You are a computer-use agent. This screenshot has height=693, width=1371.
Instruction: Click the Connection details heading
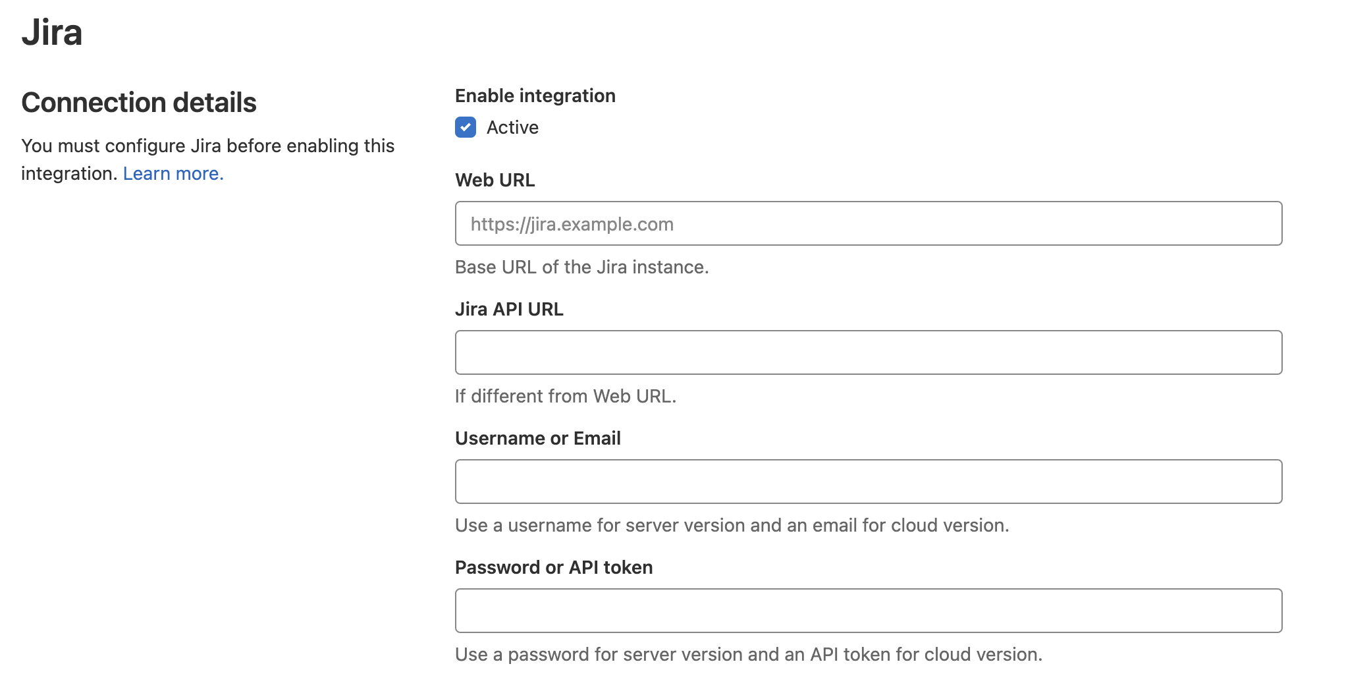coord(139,103)
